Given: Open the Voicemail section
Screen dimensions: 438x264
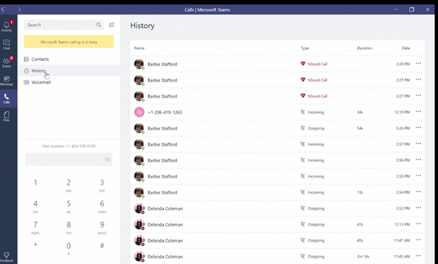Looking at the screenshot, I should point(41,82).
